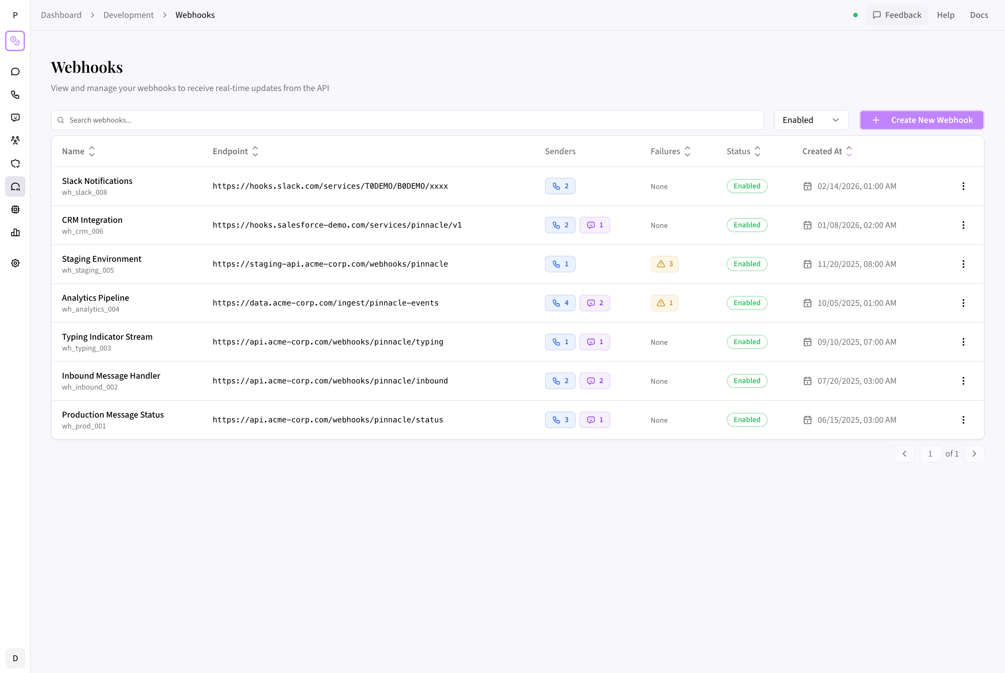Open the chat conversations icon in the sidebar
The height and width of the screenshot is (673, 1005).
click(15, 71)
